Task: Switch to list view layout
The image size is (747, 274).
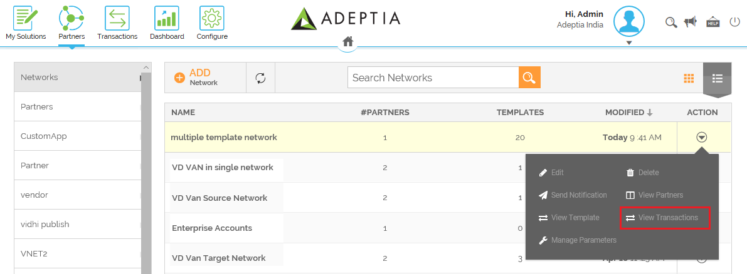Action: click(x=717, y=78)
